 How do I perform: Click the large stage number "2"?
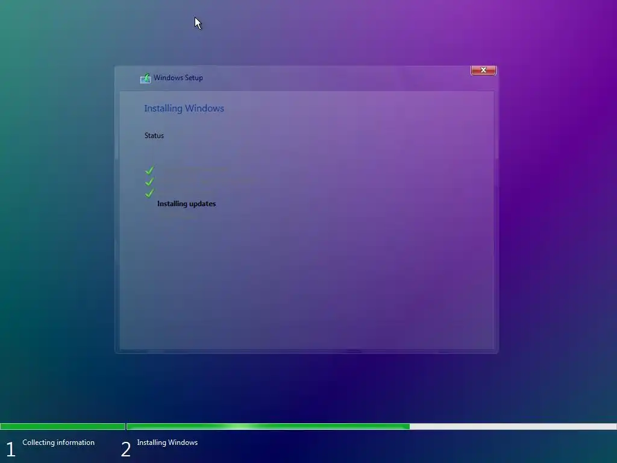pyautogui.click(x=125, y=449)
